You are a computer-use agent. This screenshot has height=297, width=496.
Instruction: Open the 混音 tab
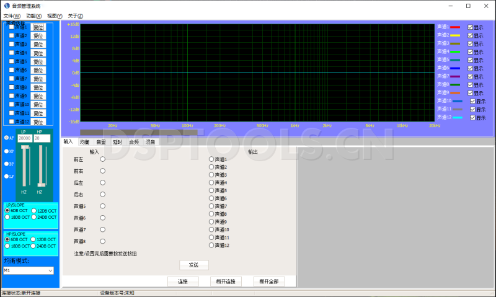(x=150, y=142)
